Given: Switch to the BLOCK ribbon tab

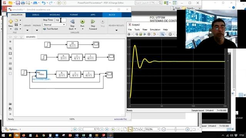Looking at the screenshot, I should pos(112,15).
